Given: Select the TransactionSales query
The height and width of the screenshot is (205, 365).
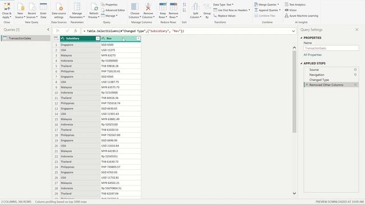Looking at the screenshot, I should pos(26,38).
